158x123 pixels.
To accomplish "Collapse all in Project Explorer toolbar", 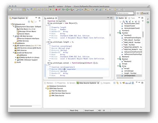I will click(29, 22).
